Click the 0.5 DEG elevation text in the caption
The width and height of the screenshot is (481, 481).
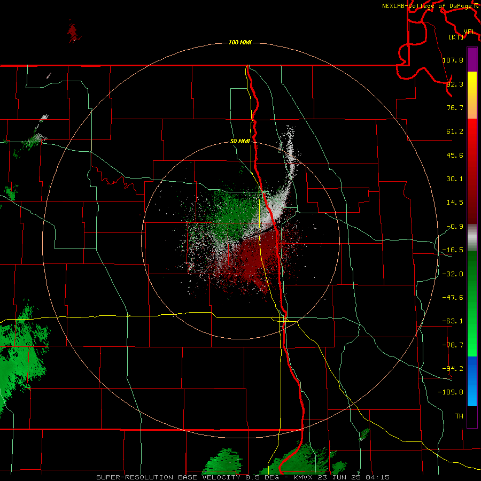tap(262, 477)
